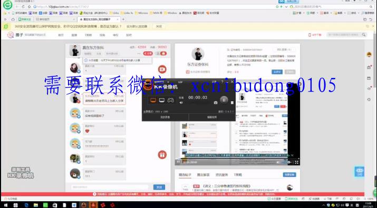Open the 圈子 logo in site header
Screen dimensions: 377x208
point(15,35)
